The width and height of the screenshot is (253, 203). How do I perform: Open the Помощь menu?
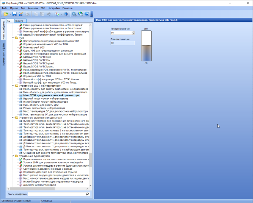pos(67,8)
